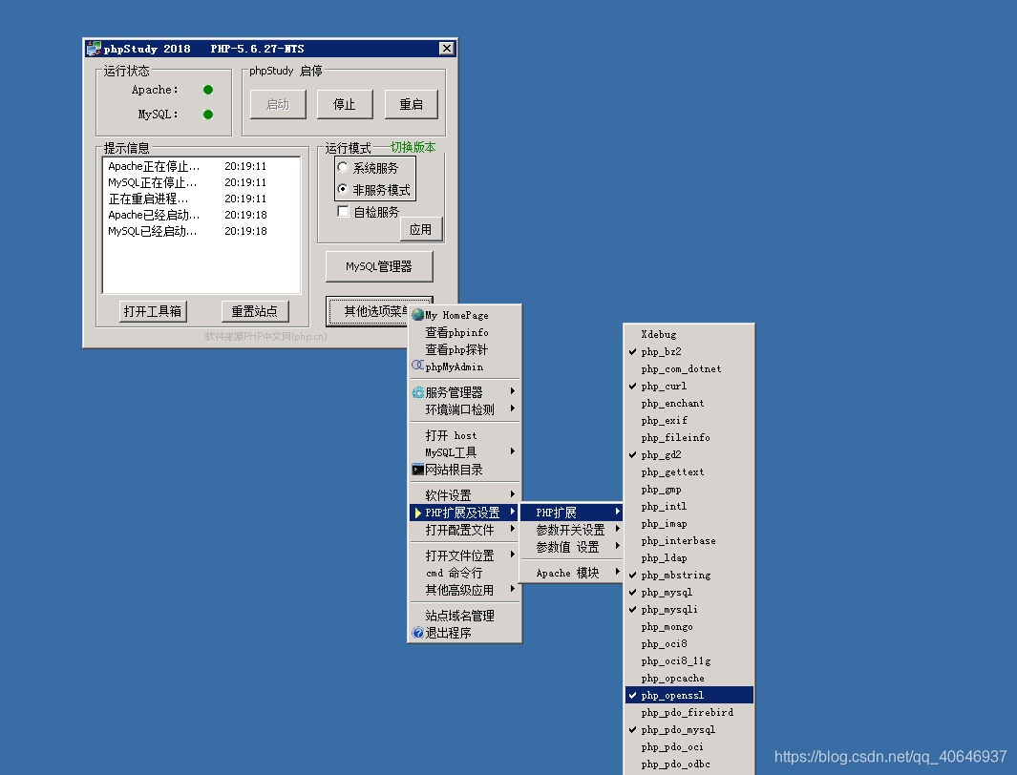
Task: Expand the 打开配置文件 submenu arrow
Action: 513,529
